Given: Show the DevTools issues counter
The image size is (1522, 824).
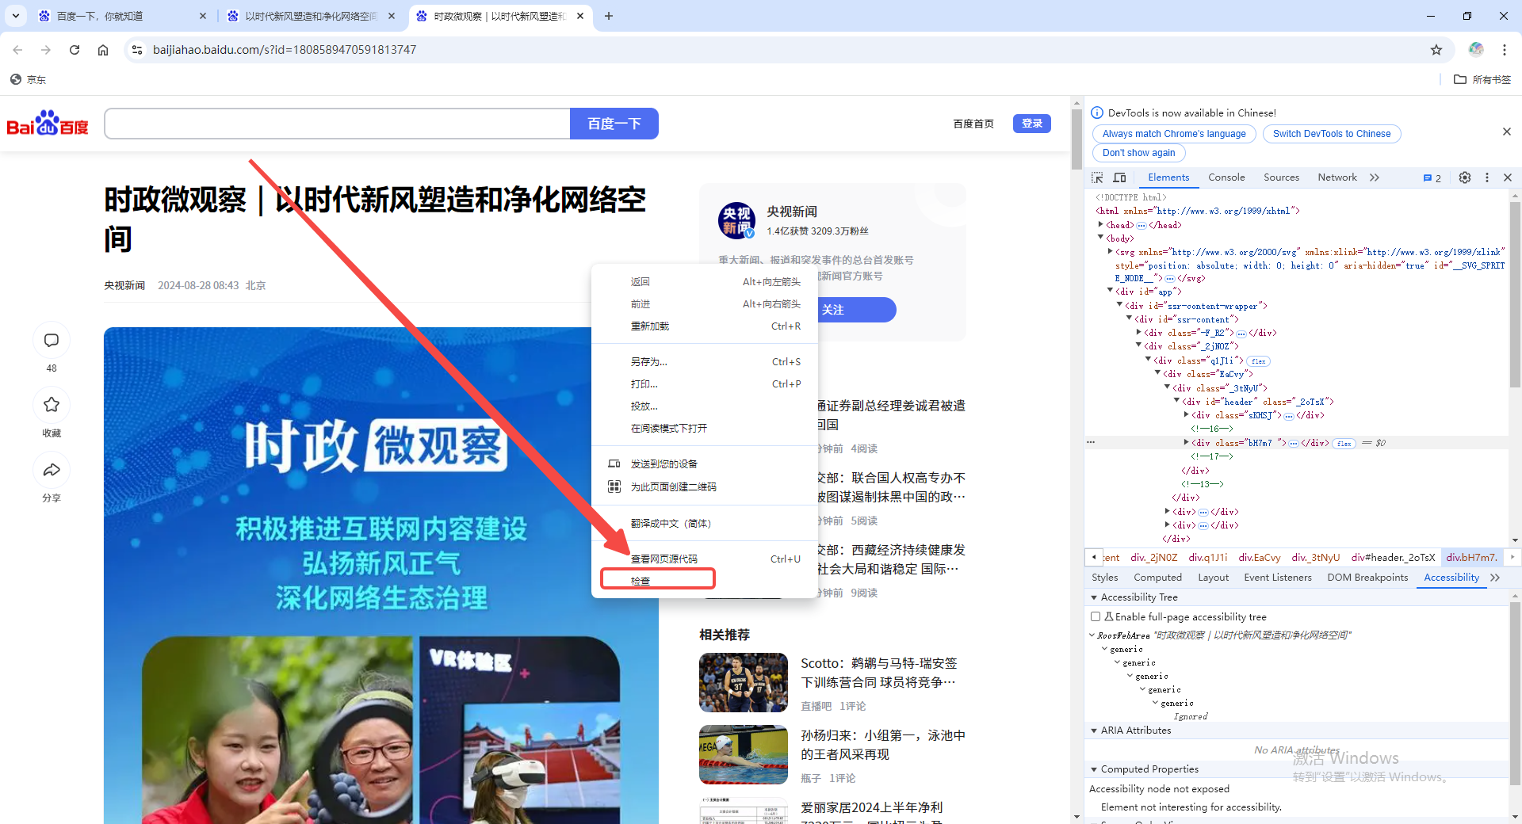Looking at the screenshot, I should [x=1432, y=178].
